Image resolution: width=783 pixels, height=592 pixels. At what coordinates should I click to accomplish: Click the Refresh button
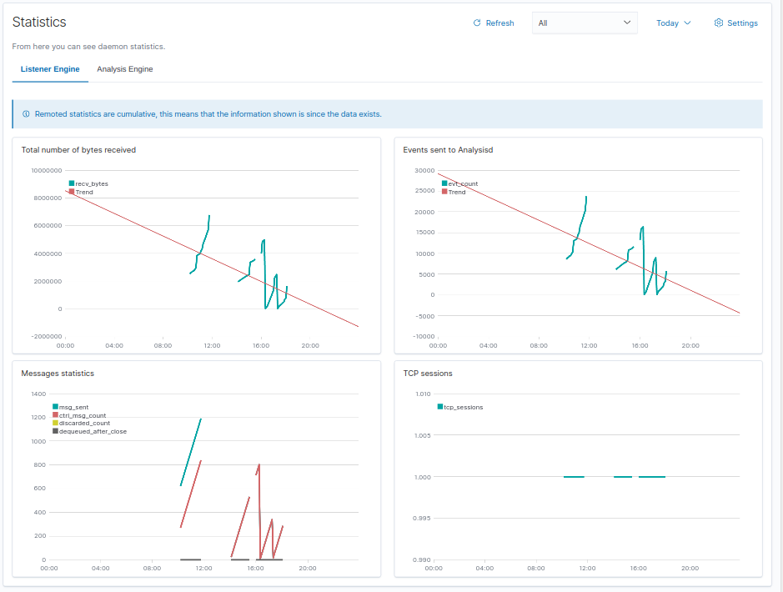tap(493, 23)
